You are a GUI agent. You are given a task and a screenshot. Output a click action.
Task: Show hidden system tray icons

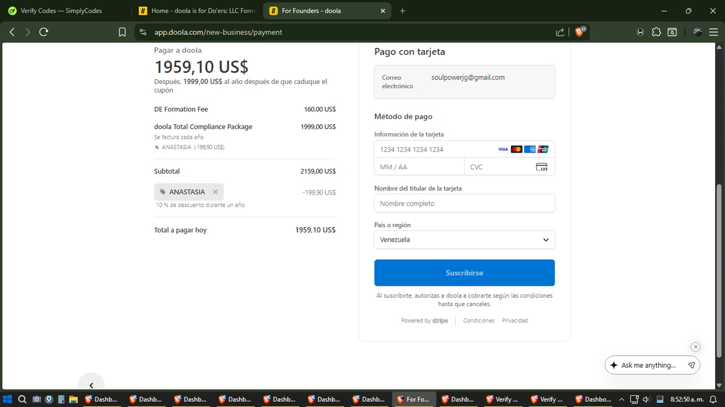click(622, 399)
